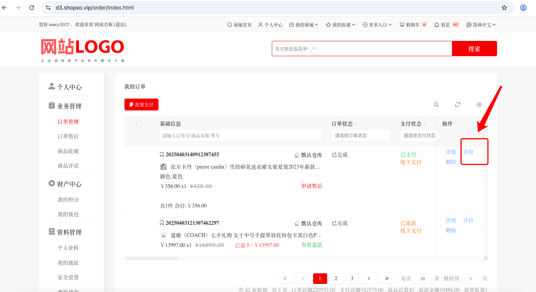Click product thumbnail for 皮尔卡丹 dress
This screenshot has height=292, width=536.
tap(163, 167)
